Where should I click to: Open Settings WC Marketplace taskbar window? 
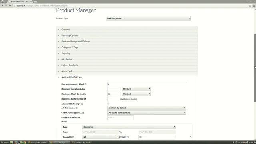pyautogui.click(x=38, y=142)
